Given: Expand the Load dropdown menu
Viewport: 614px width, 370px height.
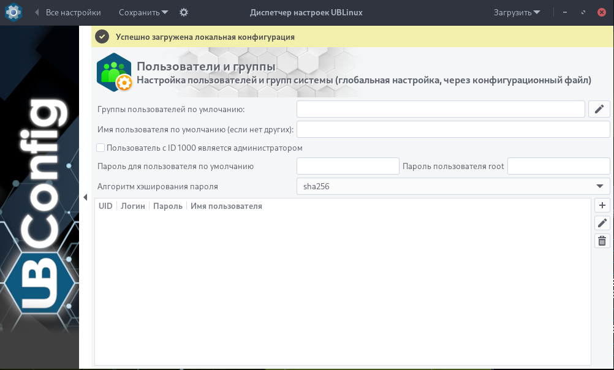Looking at the screenshot, I should click(517, 12).
